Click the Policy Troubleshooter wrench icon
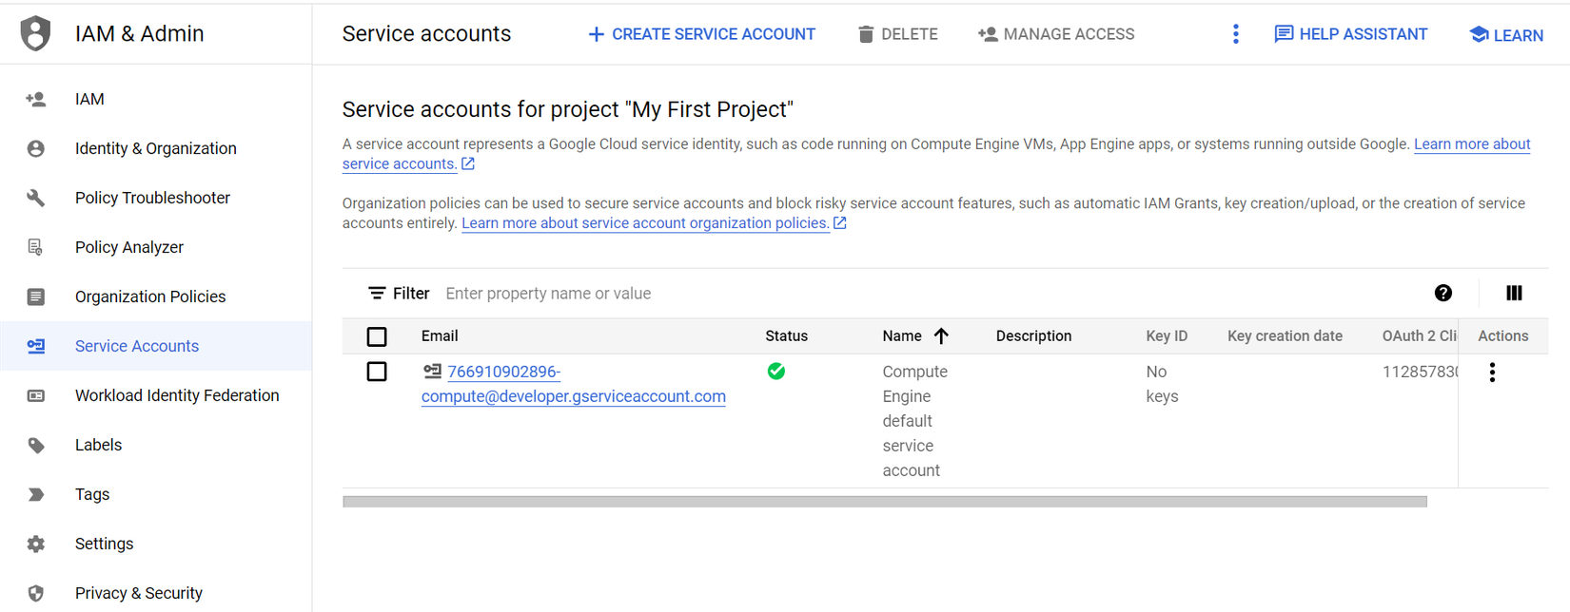The height and width of the screenshot is (612, 1570). [36, 198]
